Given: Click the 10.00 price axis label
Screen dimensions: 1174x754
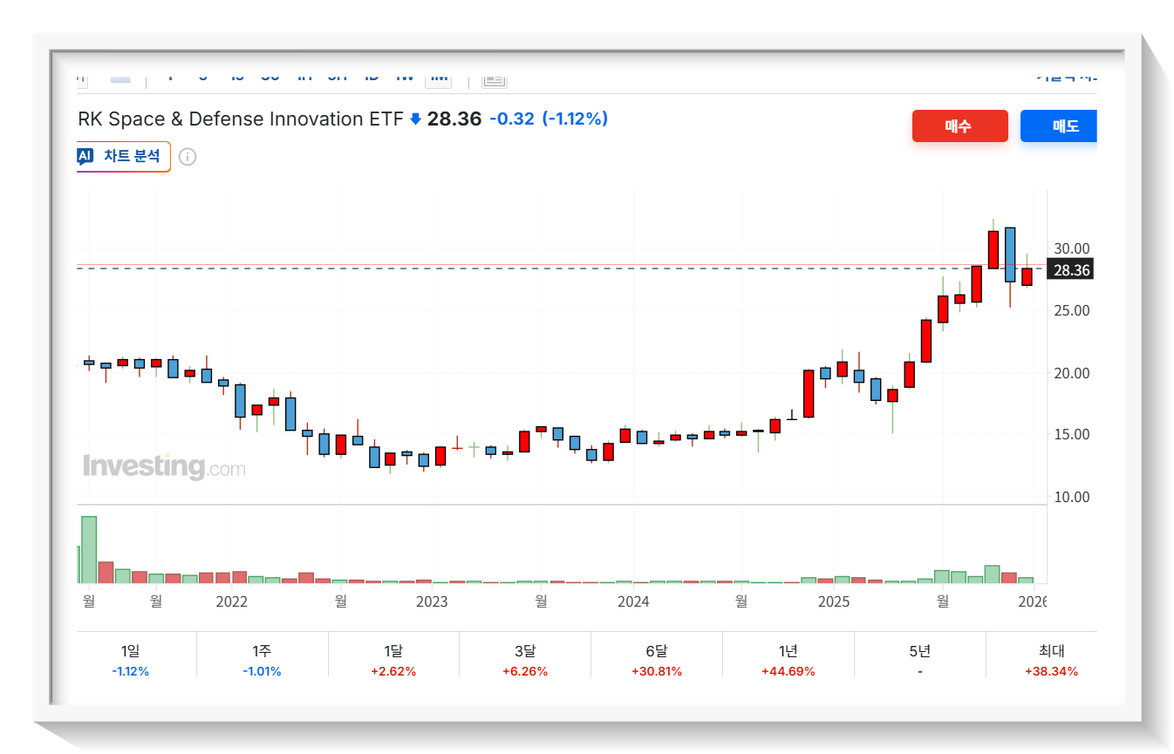Looking at the screenshot, I should click(1072, 497).
